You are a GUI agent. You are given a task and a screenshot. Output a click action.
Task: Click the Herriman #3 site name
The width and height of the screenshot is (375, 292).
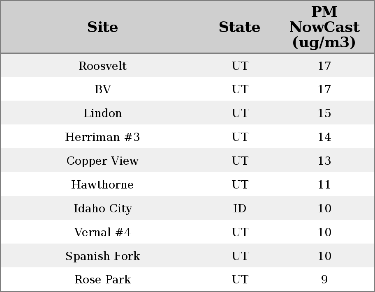[x=102, y=137]
